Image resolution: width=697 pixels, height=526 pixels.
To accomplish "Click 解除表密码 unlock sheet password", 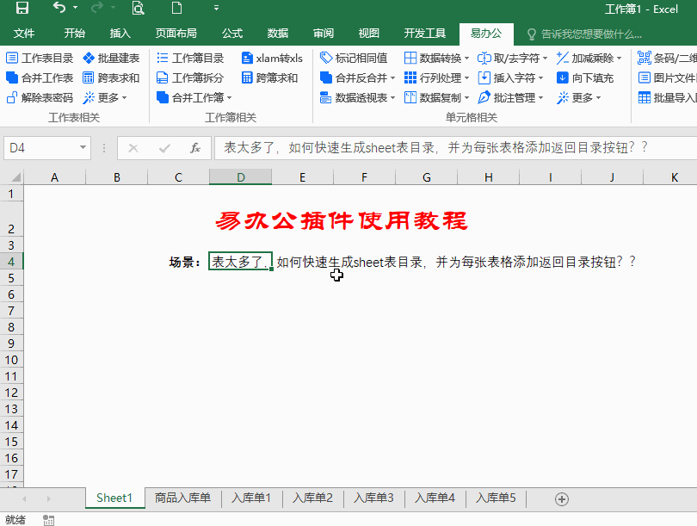I will 40,97.
